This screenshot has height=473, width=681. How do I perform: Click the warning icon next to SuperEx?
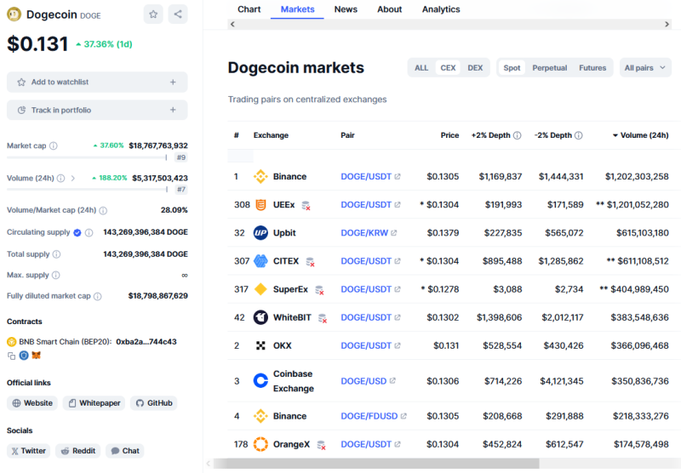click(319, 290)
